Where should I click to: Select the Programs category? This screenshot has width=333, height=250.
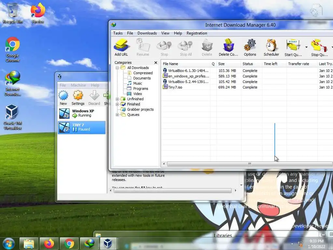pos(138,89)
